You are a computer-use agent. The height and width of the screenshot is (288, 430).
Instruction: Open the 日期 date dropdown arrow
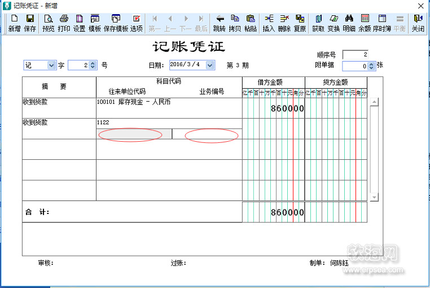click(x=210, y=66)
